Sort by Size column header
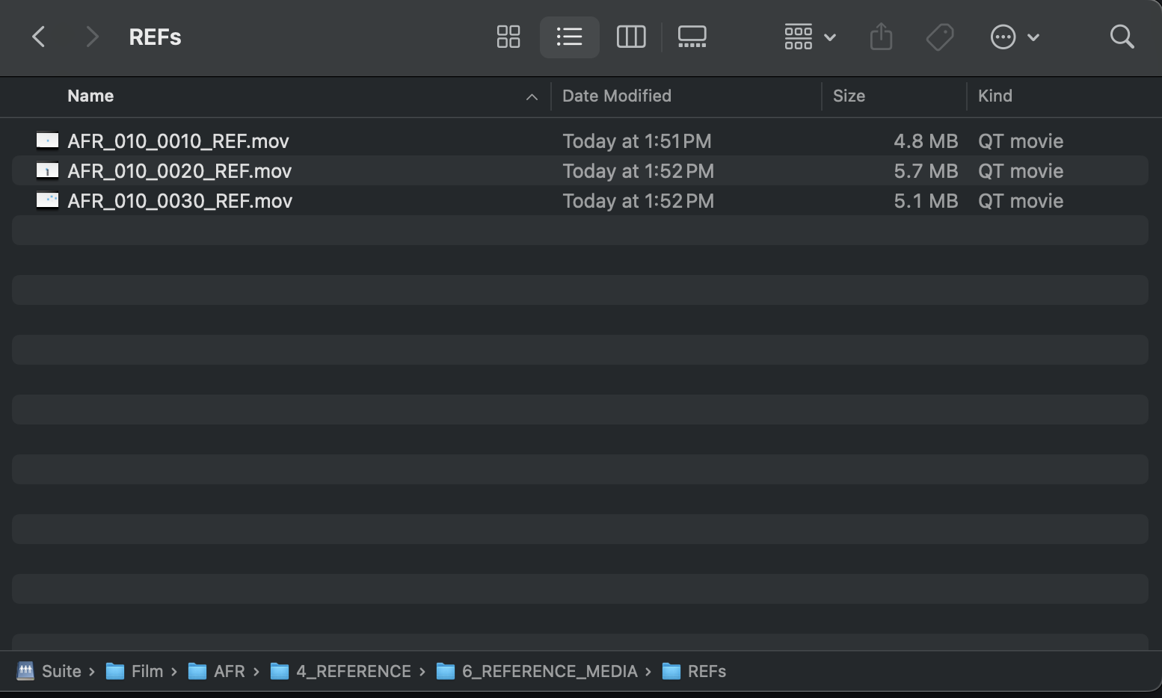1162x698 pixels. tap(849, 96)
